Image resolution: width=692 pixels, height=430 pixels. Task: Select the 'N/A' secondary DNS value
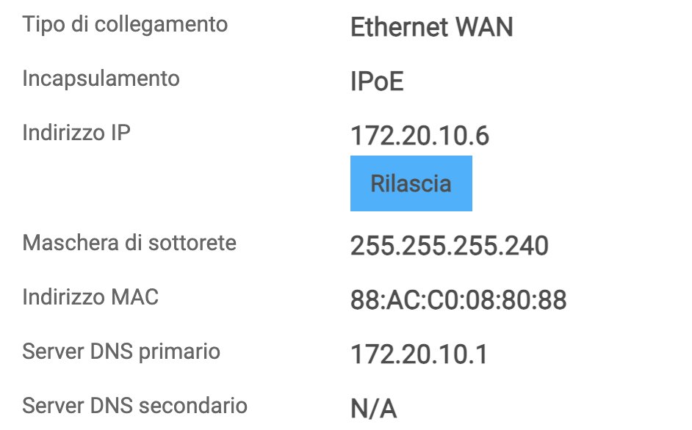click(373, 409)
